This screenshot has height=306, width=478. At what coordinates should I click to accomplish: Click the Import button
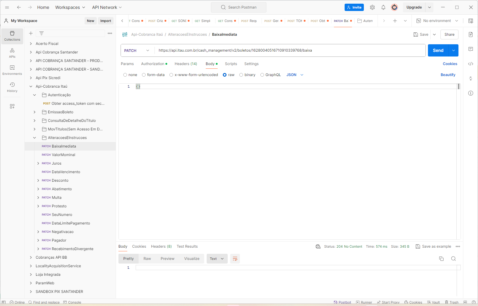click(x=106, y=21)
